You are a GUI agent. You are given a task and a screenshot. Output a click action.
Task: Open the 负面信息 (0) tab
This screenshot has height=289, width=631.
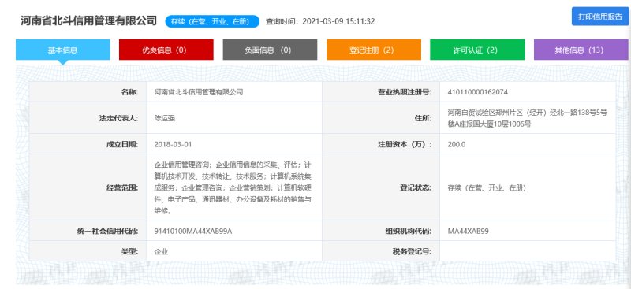coord(270,50)
